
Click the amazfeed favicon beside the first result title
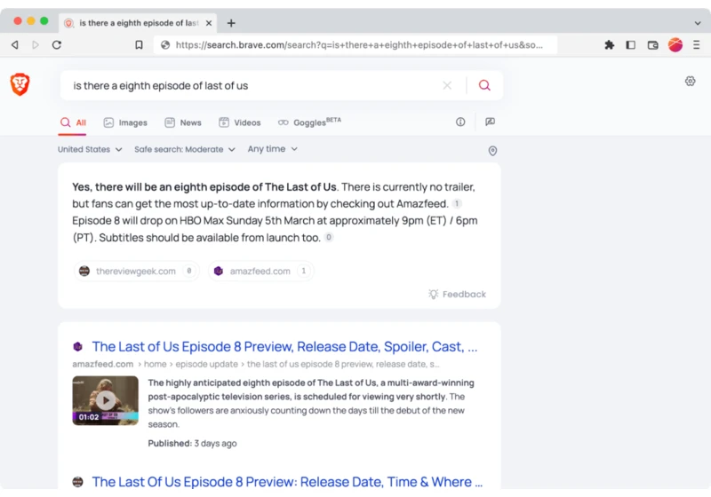tap(77, 347)
